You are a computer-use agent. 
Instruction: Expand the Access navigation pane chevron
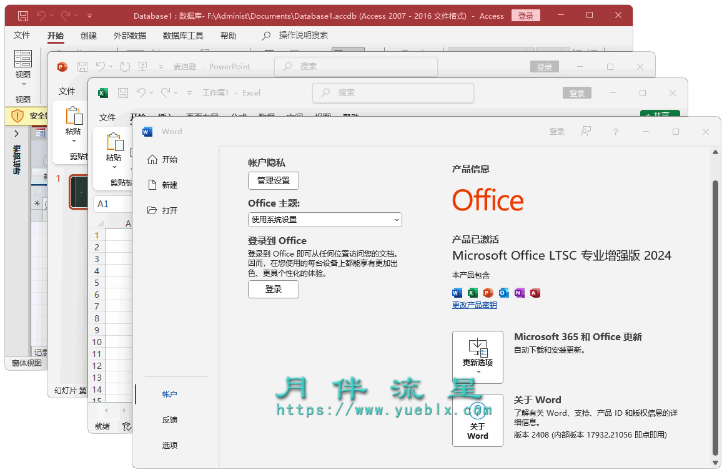[x=17, y=134]
